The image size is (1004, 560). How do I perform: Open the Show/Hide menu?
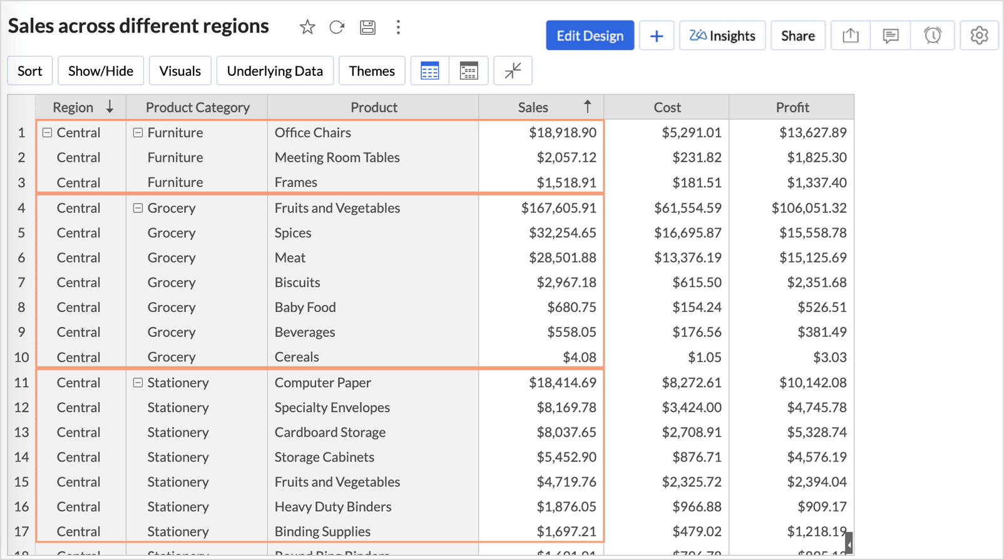click(x=100, y=71)
